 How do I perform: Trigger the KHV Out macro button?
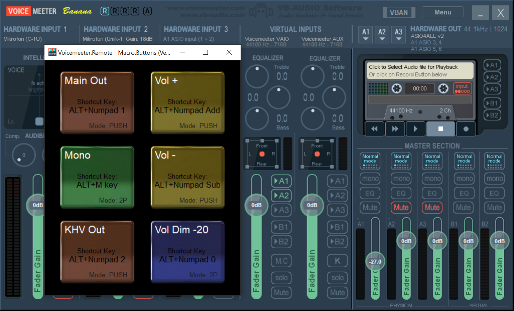(x=97, y=252)
